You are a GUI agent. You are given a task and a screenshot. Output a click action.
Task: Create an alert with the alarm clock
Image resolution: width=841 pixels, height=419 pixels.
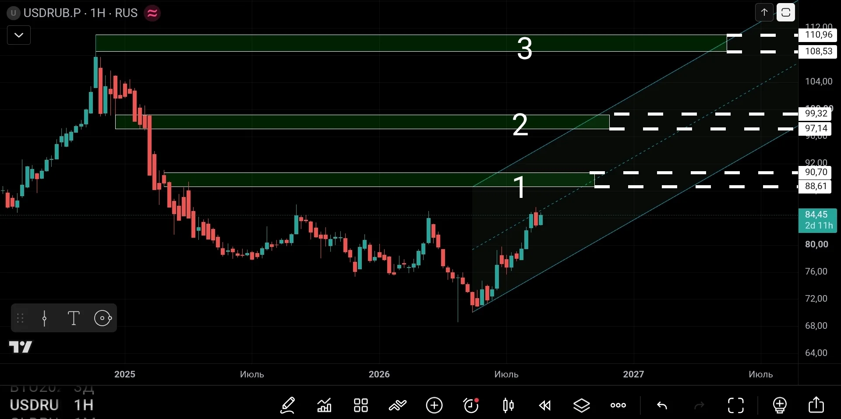(471, 405)
